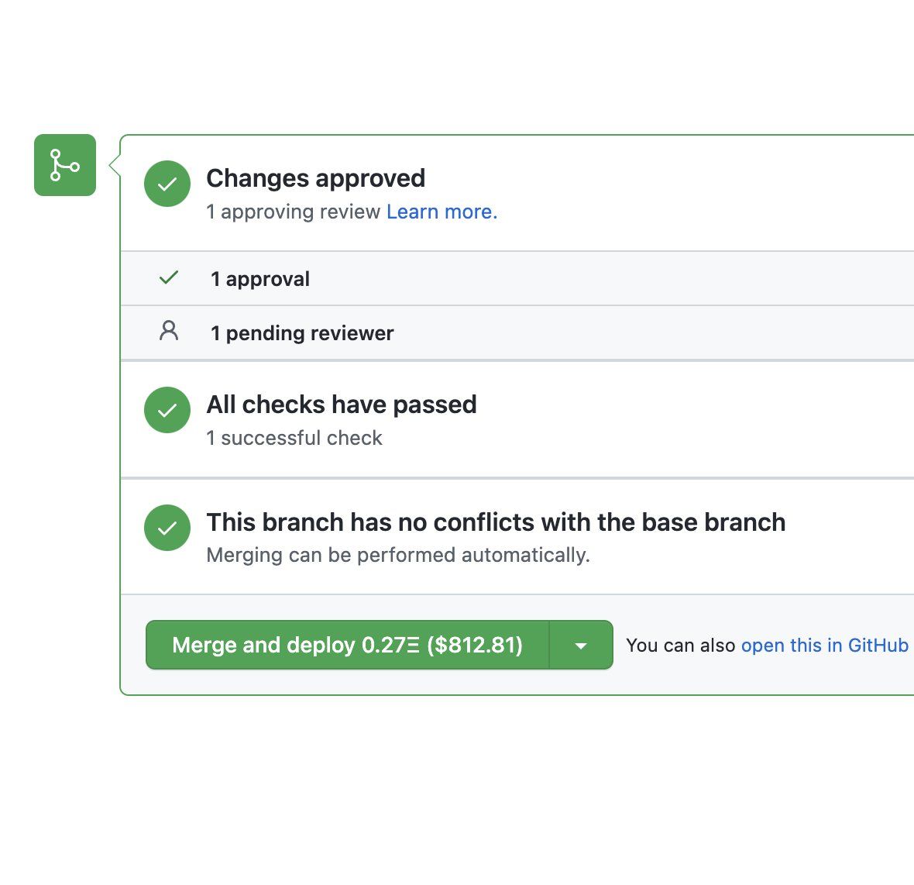Click the All checks have passed heading

(341, 405)
